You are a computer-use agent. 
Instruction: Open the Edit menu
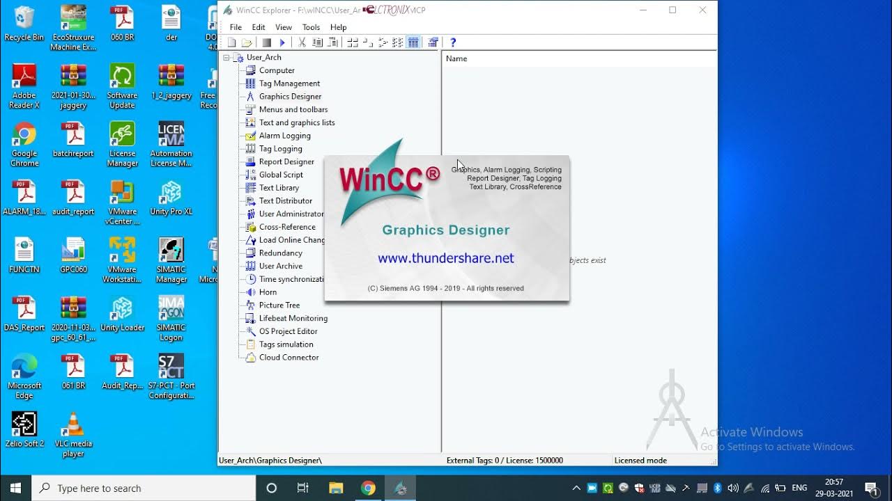tap(259, 27)
